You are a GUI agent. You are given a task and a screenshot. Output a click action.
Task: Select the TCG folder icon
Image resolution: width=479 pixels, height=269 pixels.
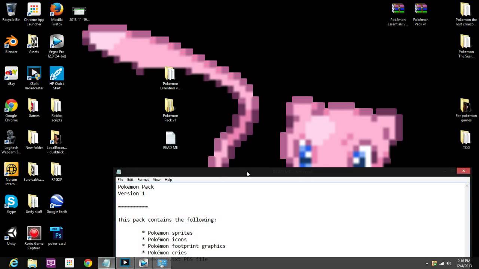point(466,140)
